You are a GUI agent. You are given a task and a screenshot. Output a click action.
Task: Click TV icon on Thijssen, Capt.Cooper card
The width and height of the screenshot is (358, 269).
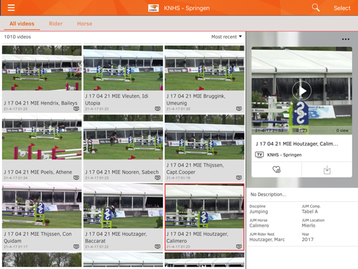point(239,178)
